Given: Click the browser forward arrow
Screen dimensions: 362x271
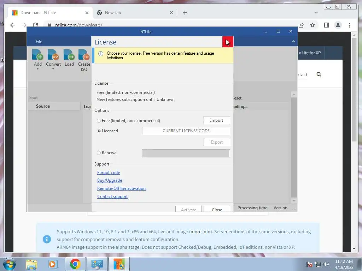Looking at the screenshot, I should pyautogui.click(x=24, y=25).
